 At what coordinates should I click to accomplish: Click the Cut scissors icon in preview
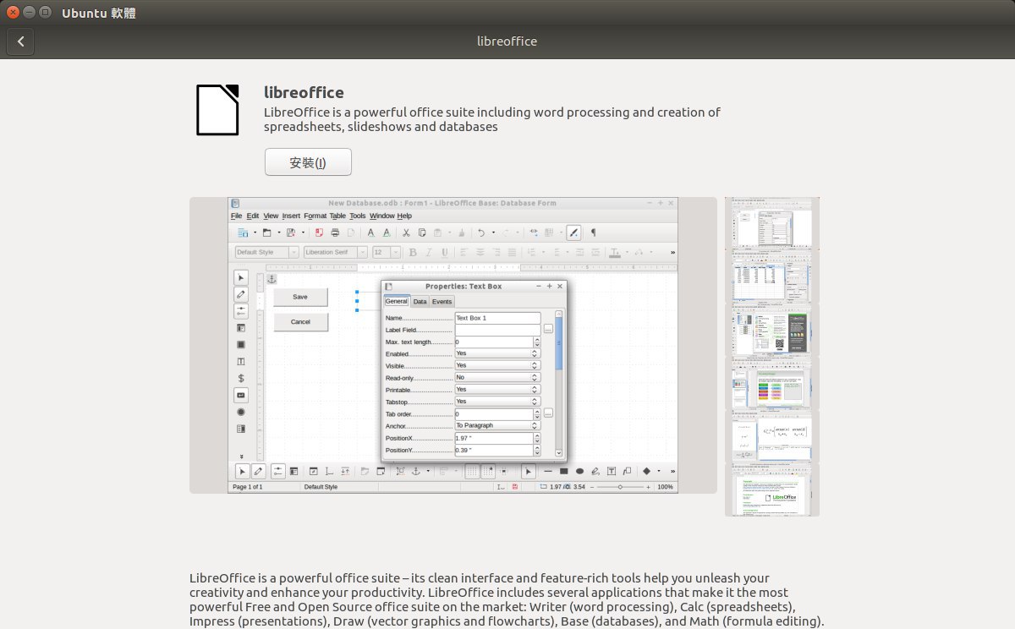[406, 232]
